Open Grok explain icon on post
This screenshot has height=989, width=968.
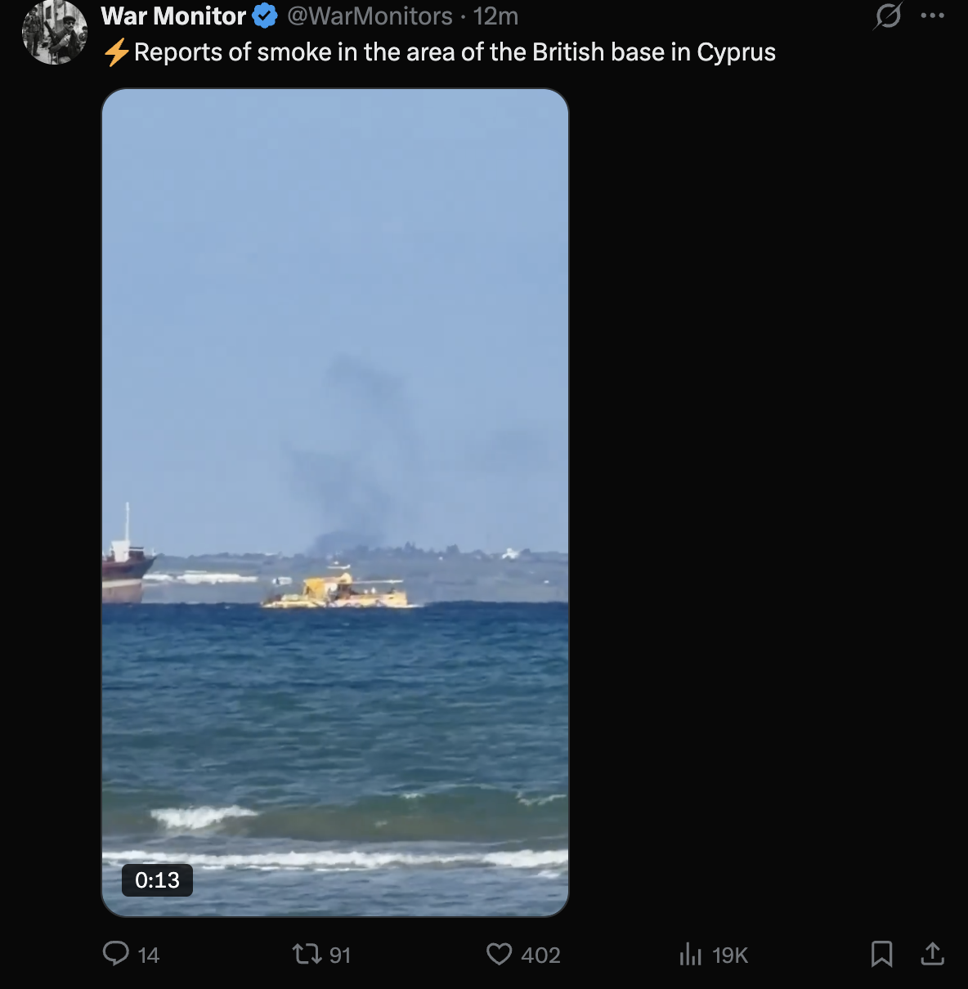point(888,16)
